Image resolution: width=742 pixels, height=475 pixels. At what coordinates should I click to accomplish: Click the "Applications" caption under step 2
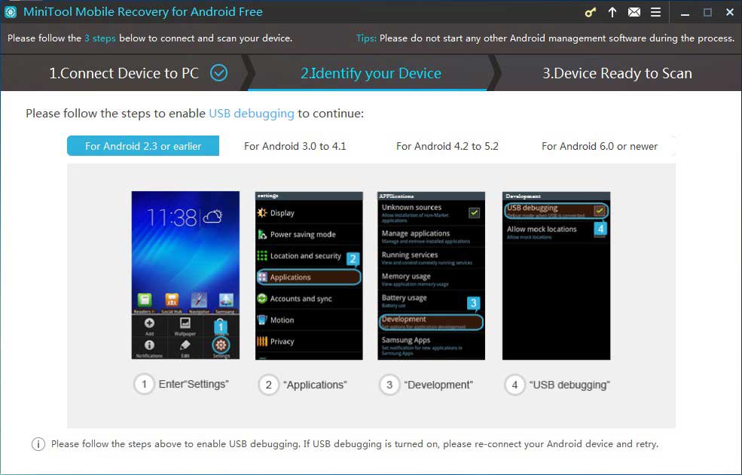tap(315, 385)
